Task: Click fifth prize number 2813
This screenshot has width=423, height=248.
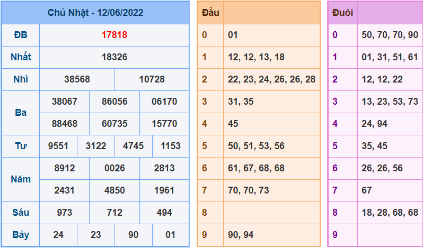Action: pos(164,168)
